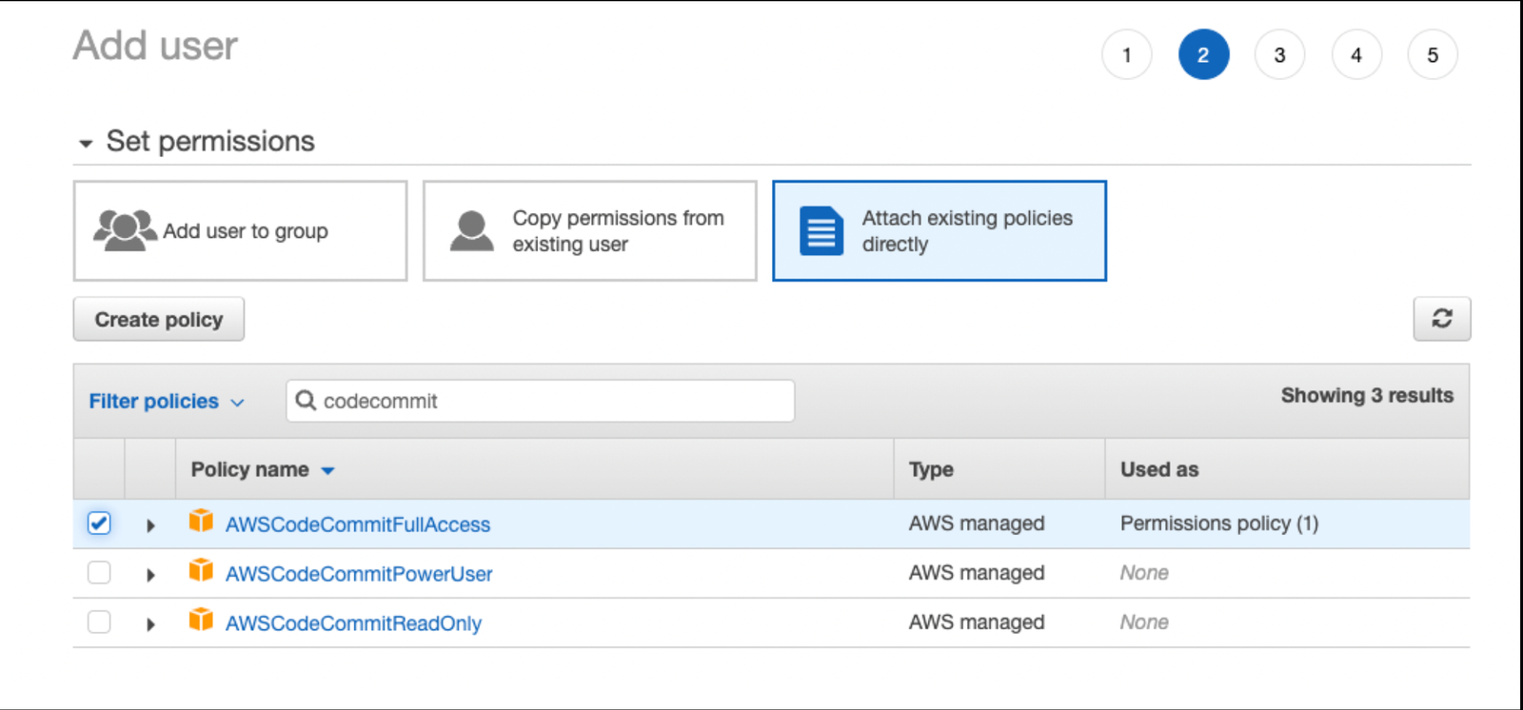This screenshot has width=1523, height=710.
Task: Click the Showing 3 results text
Action: click(1367, 395)
